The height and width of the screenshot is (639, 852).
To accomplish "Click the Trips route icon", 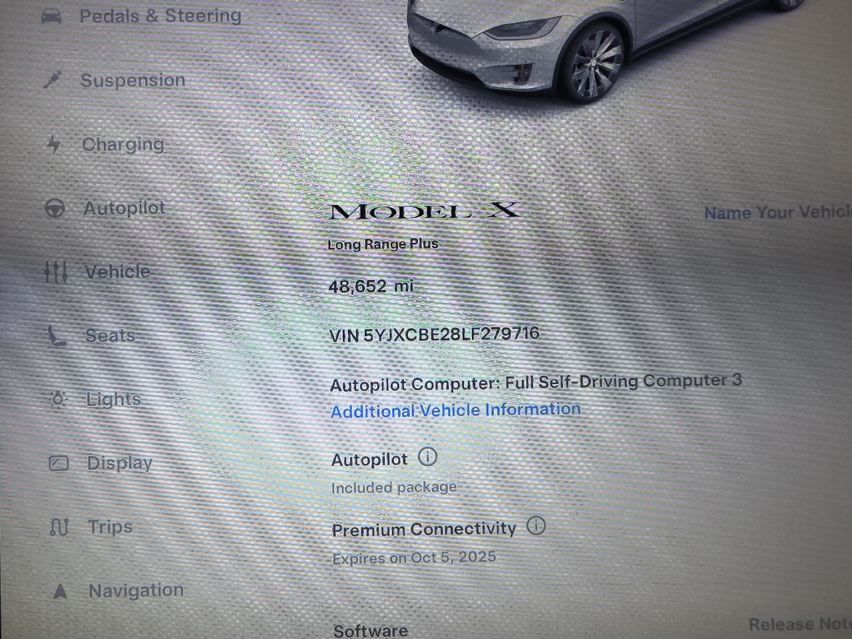I will click(x=59, y=527).
